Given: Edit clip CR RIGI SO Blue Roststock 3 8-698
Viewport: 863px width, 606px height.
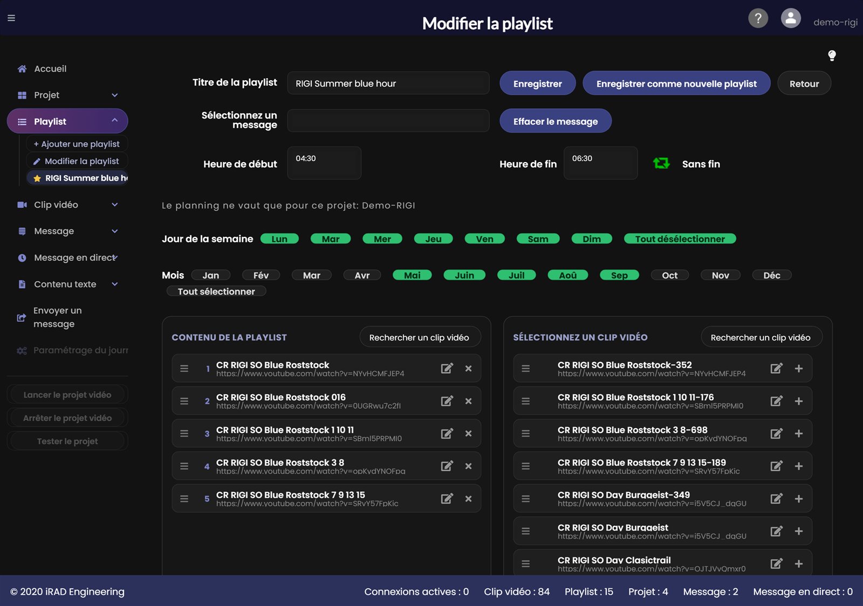Looking at the screenshot, I should (776, 434).
